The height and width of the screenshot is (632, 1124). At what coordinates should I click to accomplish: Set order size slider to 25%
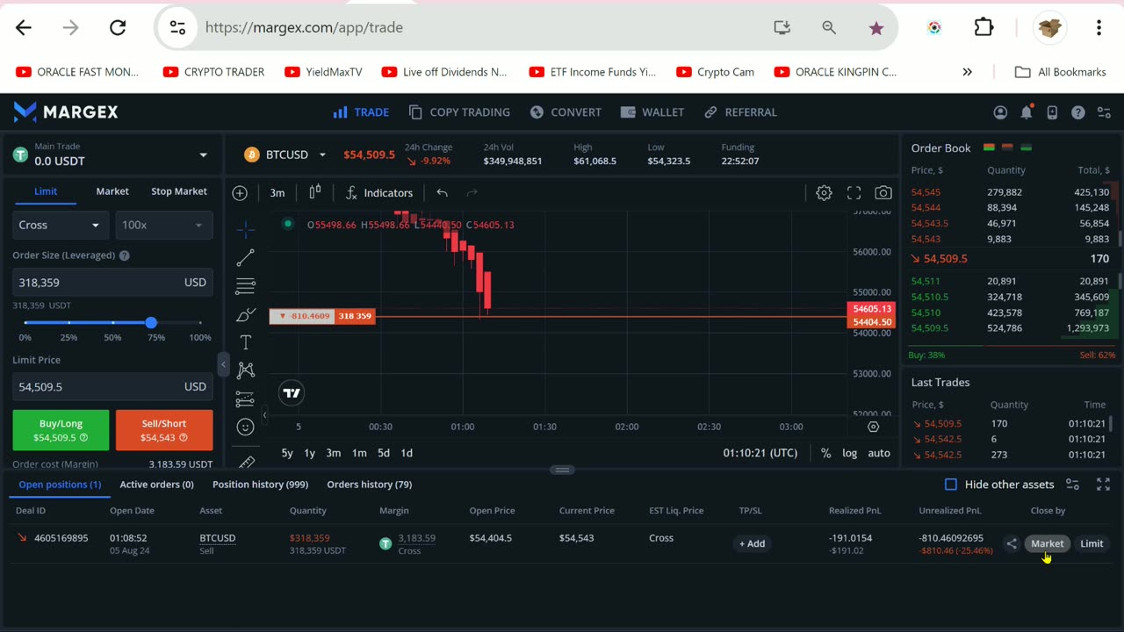pos(68,323)
